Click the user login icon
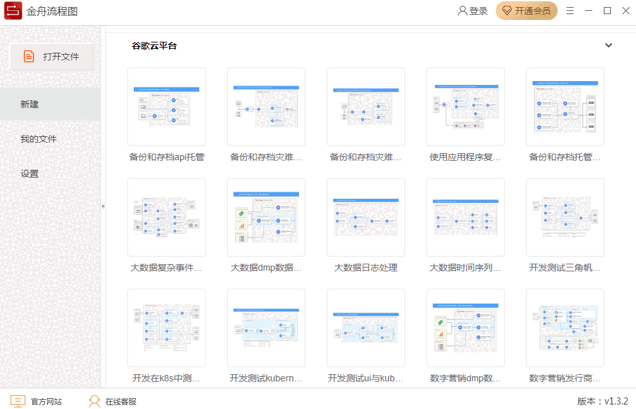Image resolution: width=636 pixels, height=409 pixels. (462, 11)
